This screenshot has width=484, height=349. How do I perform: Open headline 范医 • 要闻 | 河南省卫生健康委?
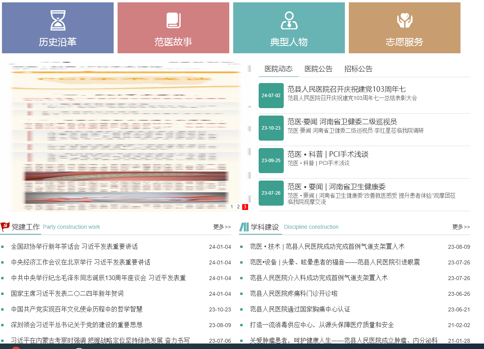(x=337, y=187)
